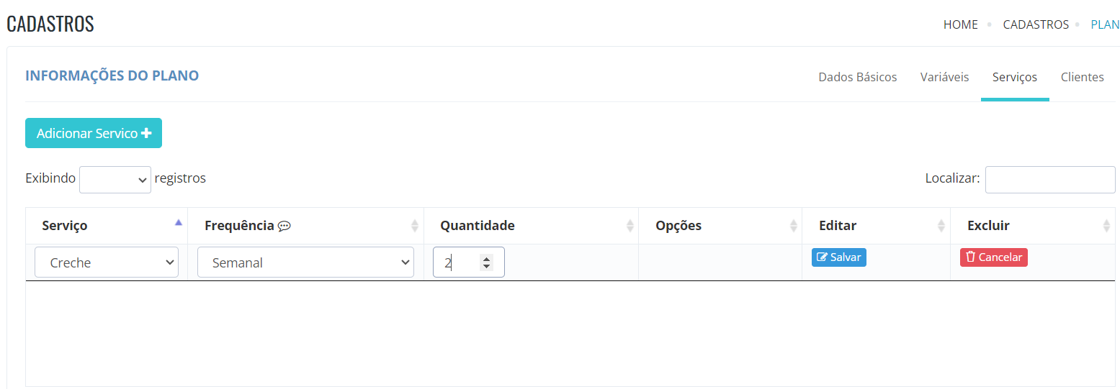
Task: Go to HOME breadcrumb link
Action: click(961, 24)
